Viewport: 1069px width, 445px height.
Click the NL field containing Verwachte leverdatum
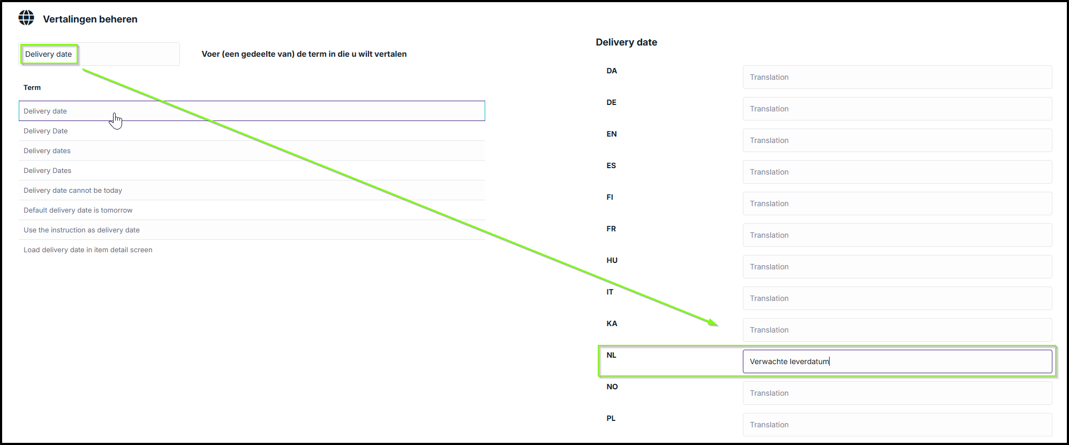click(x=897, y=361)
